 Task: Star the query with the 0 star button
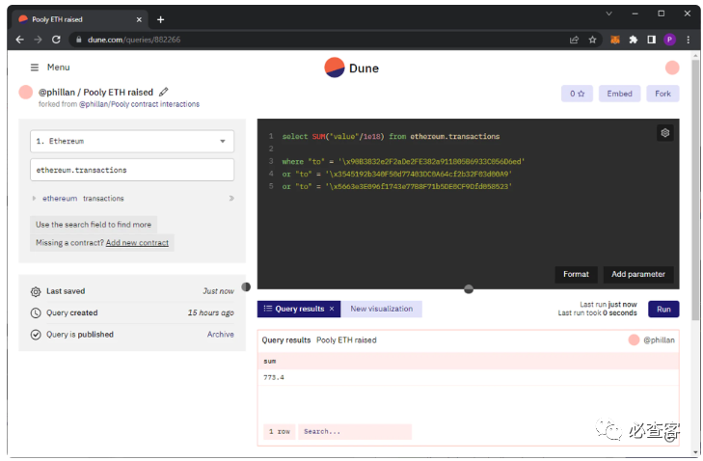(x=577, y=94)
